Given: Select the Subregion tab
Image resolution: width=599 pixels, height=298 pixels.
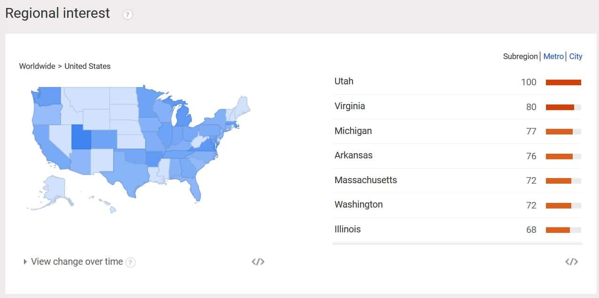Looking at the screenshot, I should 520,56.
